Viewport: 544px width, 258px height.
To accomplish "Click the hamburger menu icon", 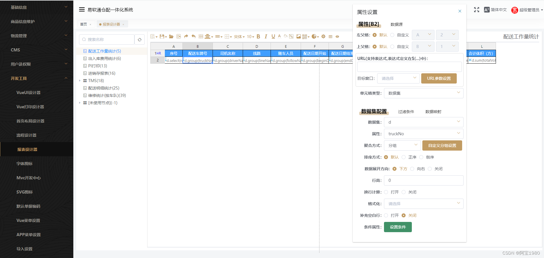I will (82, 9).
